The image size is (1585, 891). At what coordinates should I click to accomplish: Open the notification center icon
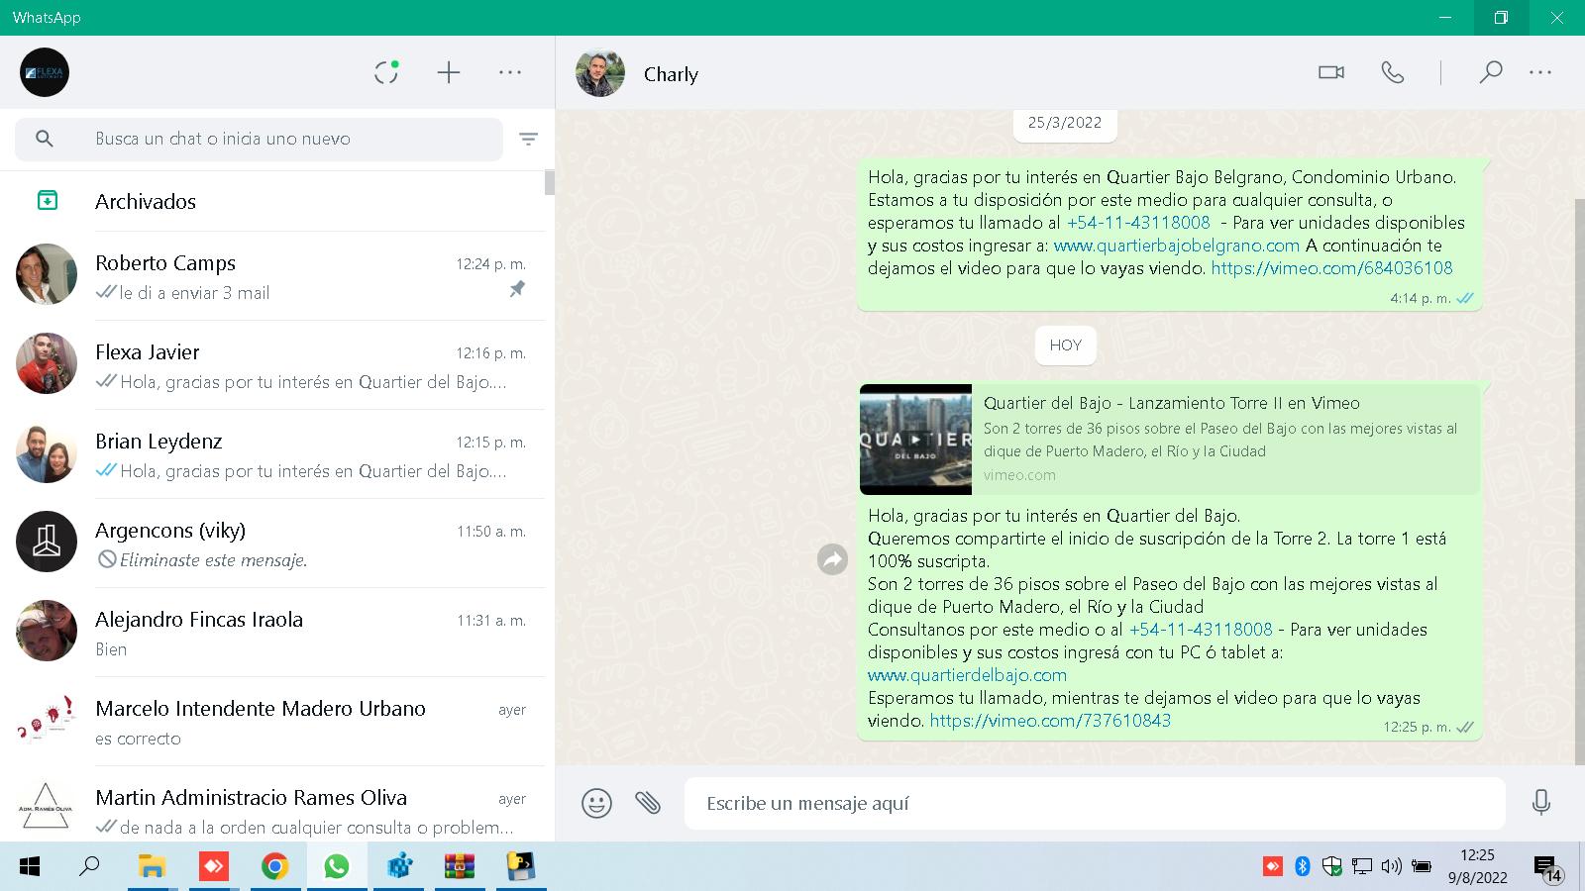(1547, 868)
